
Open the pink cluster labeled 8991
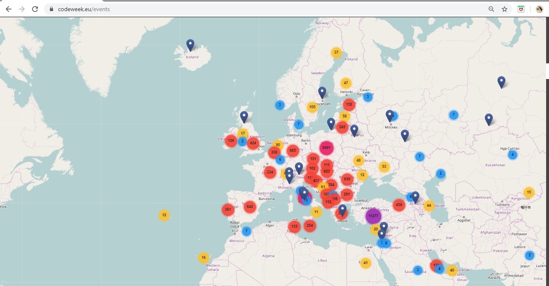pos(326,147)
